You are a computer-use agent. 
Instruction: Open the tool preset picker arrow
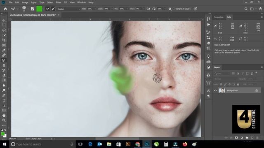[17, 9]
